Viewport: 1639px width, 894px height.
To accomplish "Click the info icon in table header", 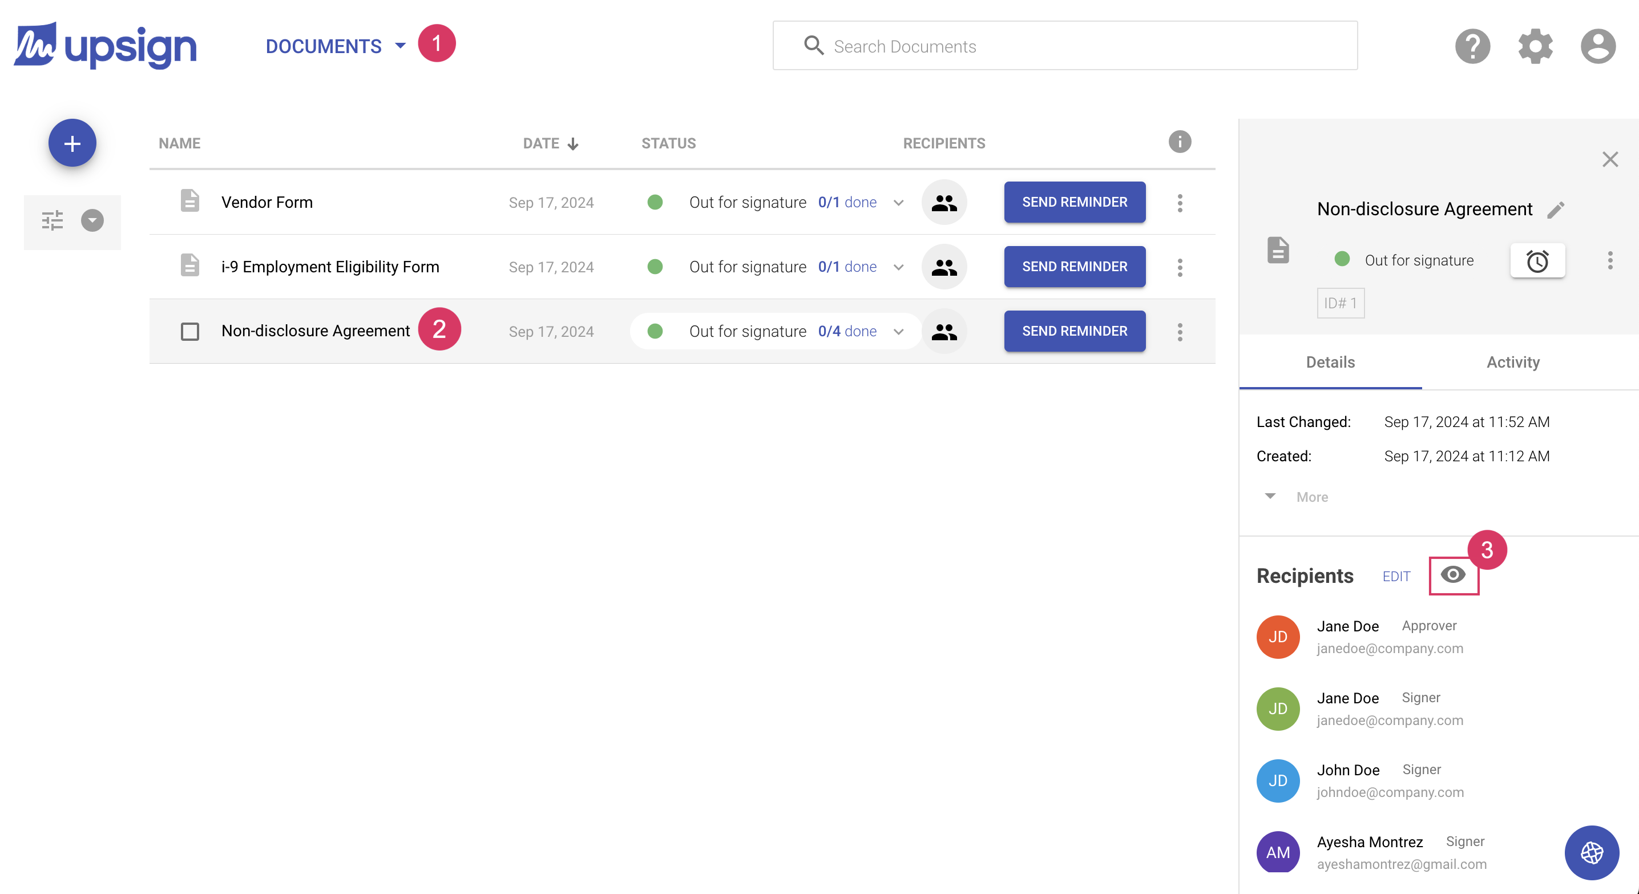I will [1180, 142].
